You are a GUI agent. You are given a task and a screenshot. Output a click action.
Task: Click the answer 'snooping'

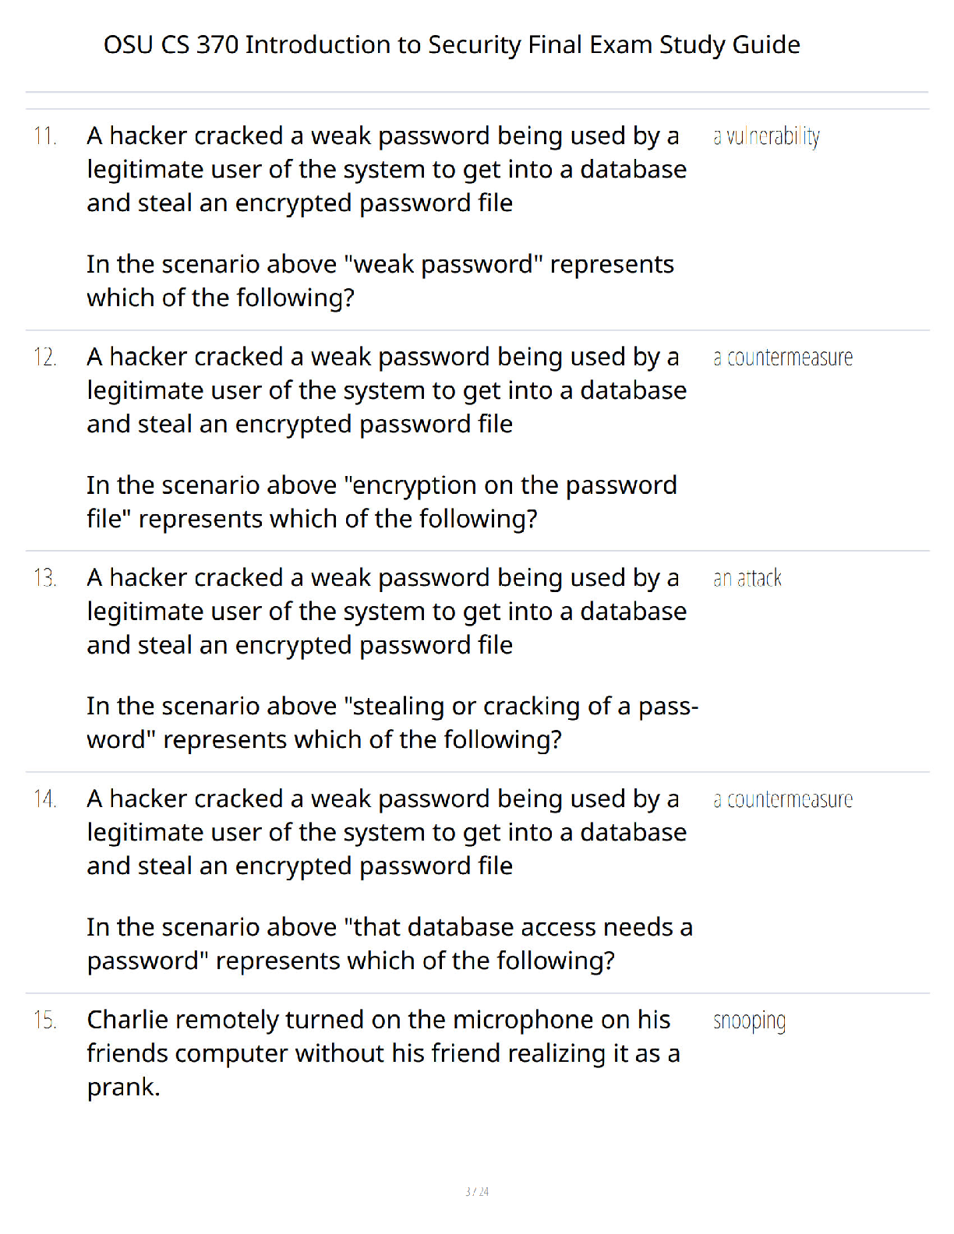749,1021
